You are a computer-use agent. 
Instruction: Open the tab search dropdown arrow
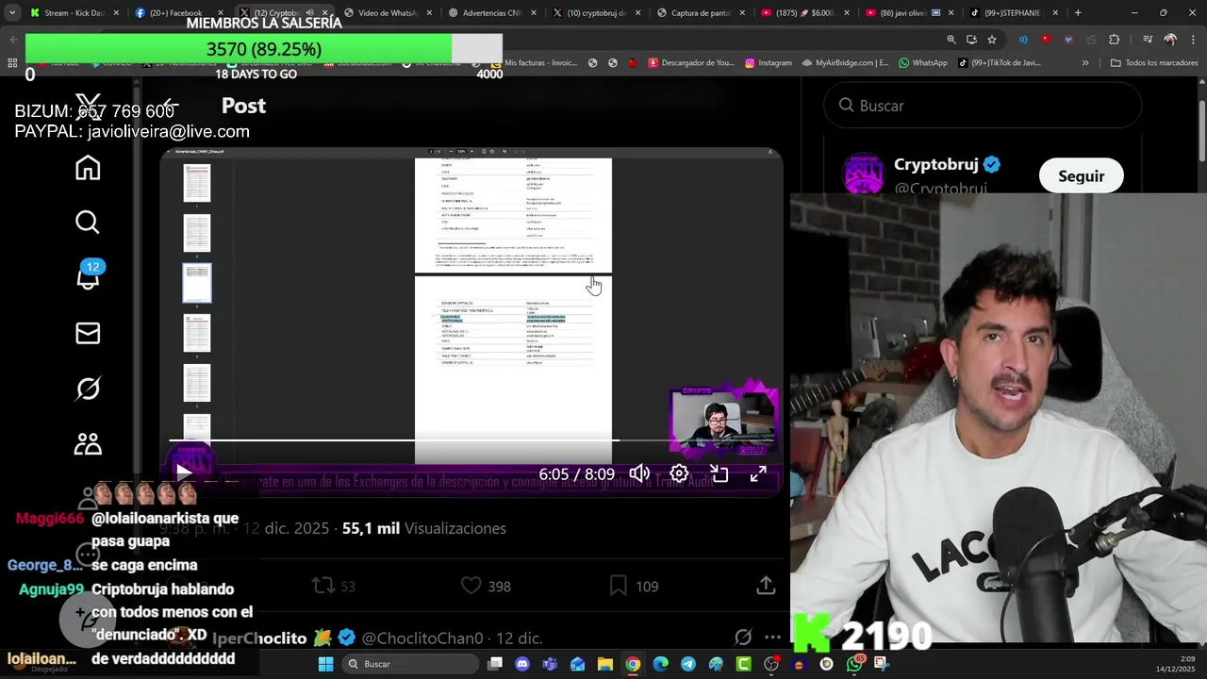pyautogui.click(x=12, y=13)
